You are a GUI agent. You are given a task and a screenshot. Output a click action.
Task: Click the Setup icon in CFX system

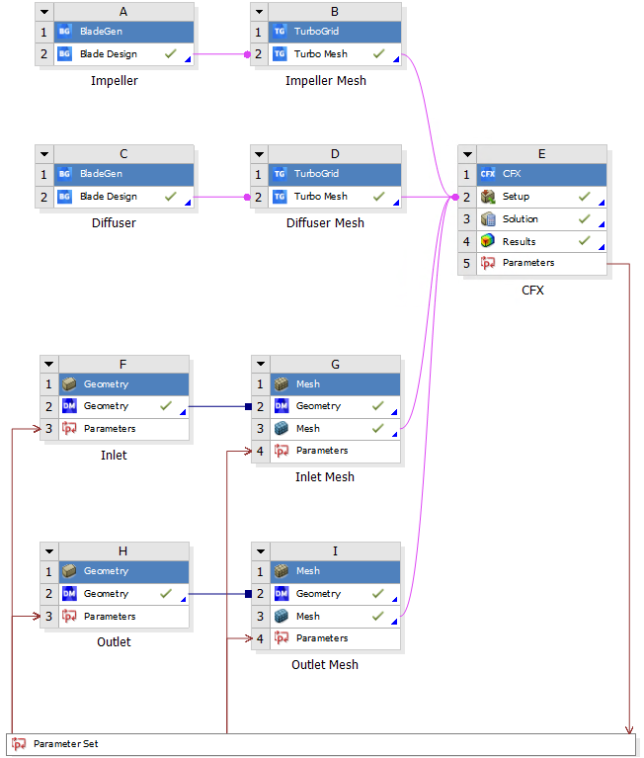tap(488, 197)
